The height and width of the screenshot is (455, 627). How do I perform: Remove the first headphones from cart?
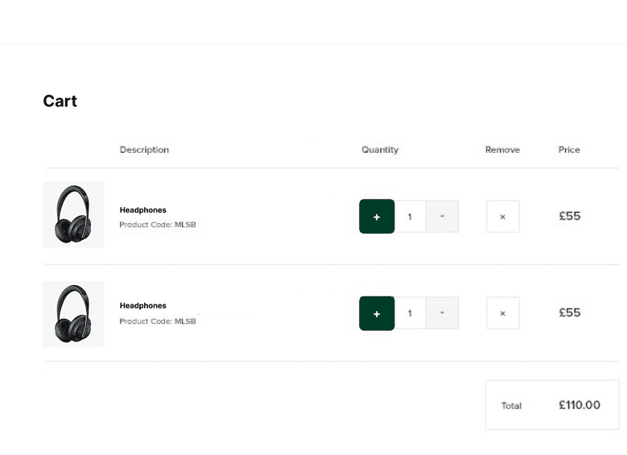click(502, 217)
